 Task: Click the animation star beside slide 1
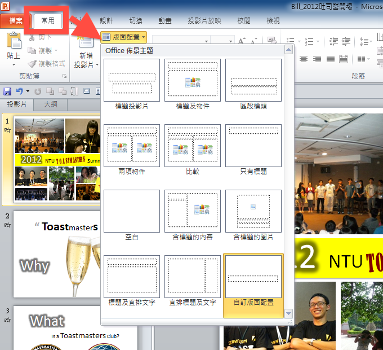coord(7,130)
